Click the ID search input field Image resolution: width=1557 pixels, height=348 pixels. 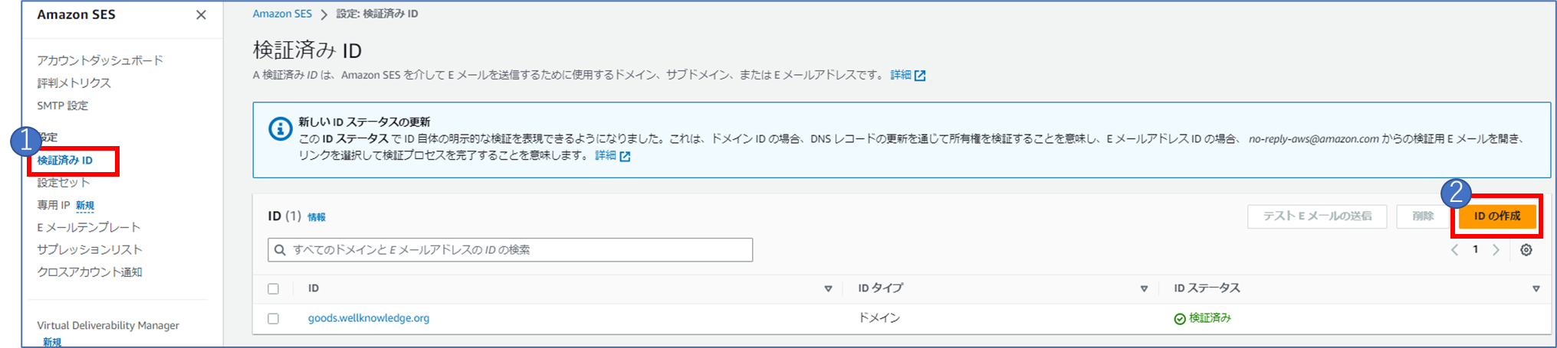tap(510, 250)
